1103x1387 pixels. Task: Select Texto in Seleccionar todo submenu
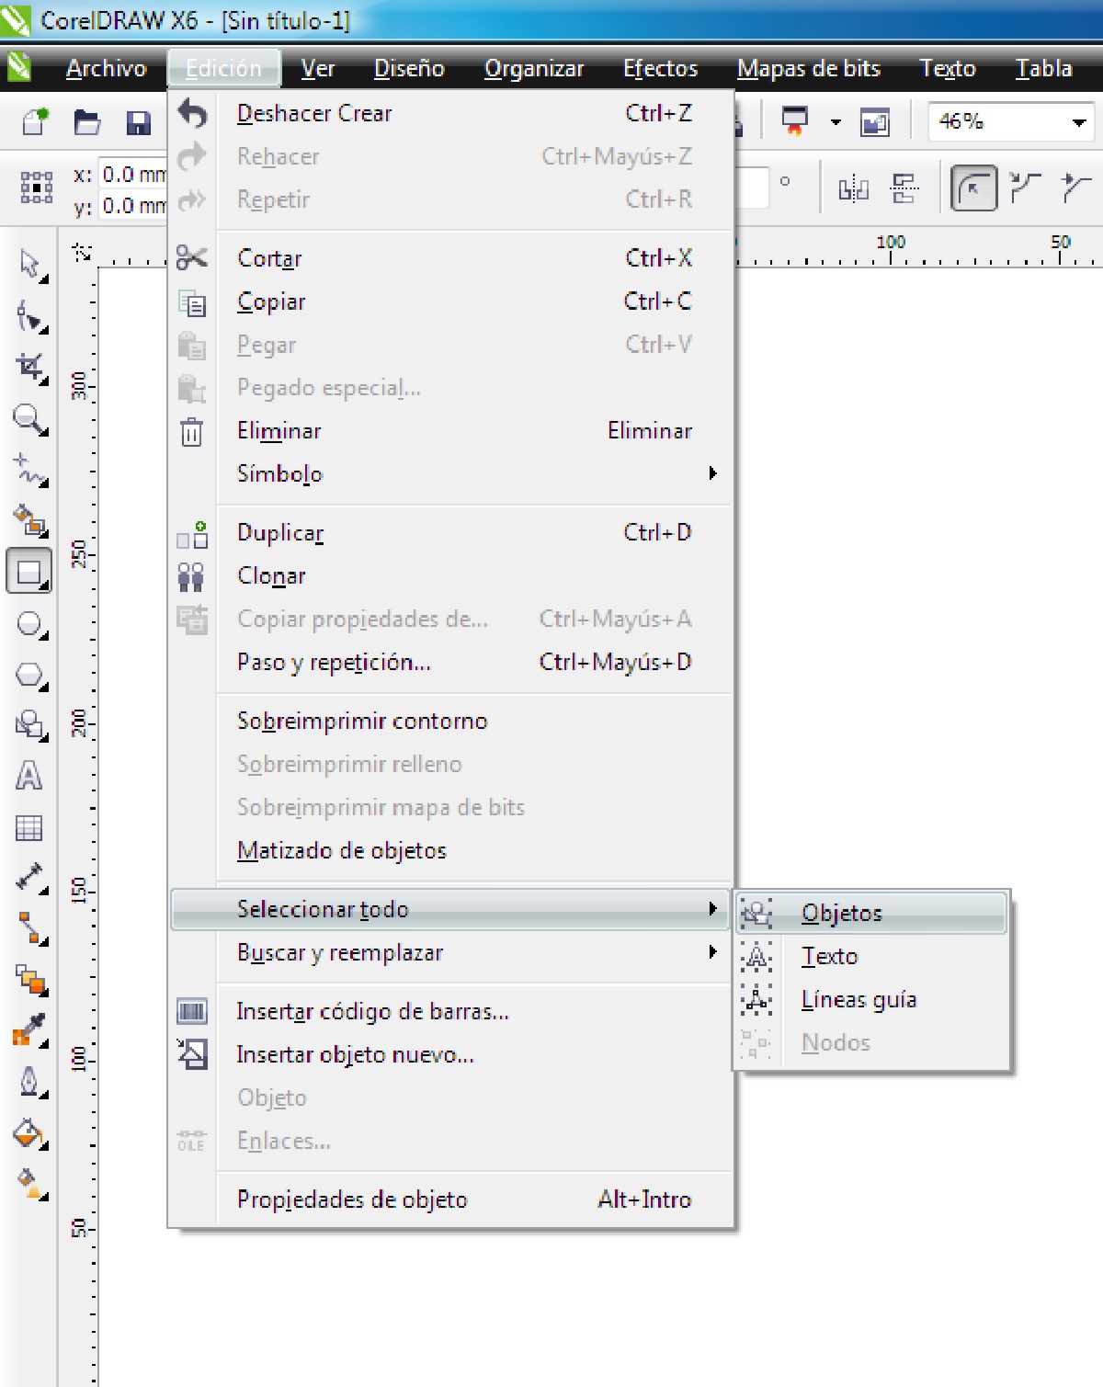[871, 956]
